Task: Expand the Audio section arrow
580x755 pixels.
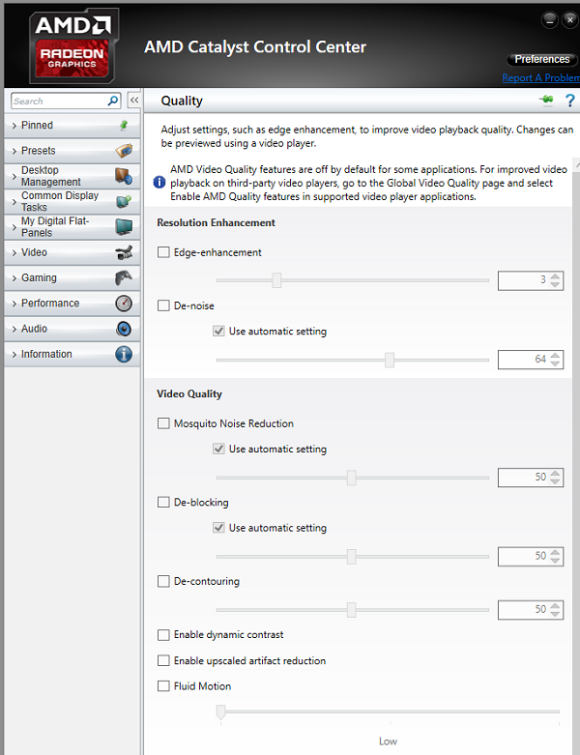Action: click(14, 330)
